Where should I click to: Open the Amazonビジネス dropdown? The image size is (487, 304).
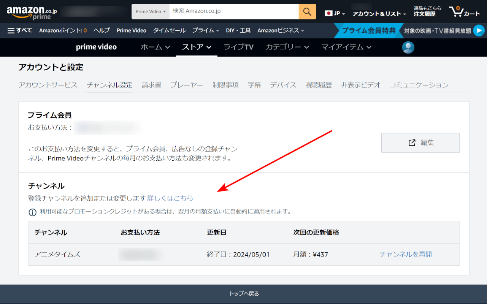(281, 30)
